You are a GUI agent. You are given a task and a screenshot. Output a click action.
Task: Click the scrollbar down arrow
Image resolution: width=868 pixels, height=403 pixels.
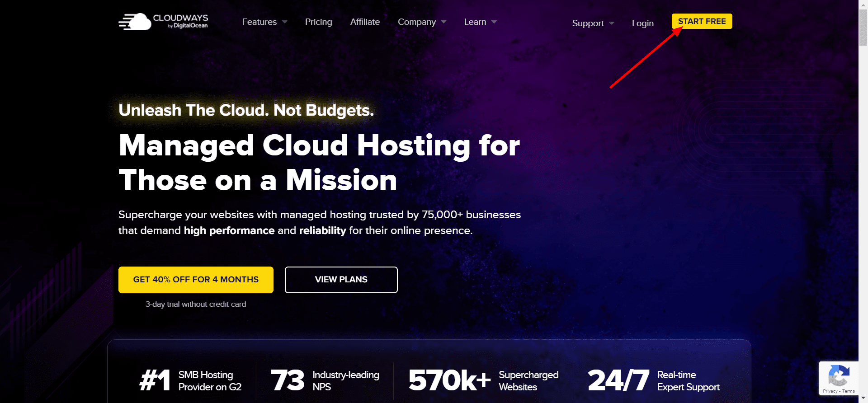pos(863,398)
